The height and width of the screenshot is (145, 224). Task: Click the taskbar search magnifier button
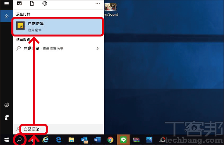[19, 140]
